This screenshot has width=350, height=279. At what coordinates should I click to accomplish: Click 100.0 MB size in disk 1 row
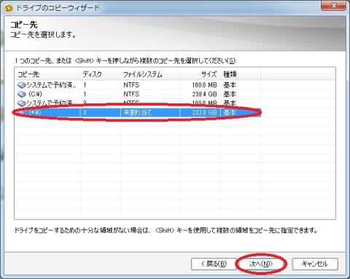point(204,85)
